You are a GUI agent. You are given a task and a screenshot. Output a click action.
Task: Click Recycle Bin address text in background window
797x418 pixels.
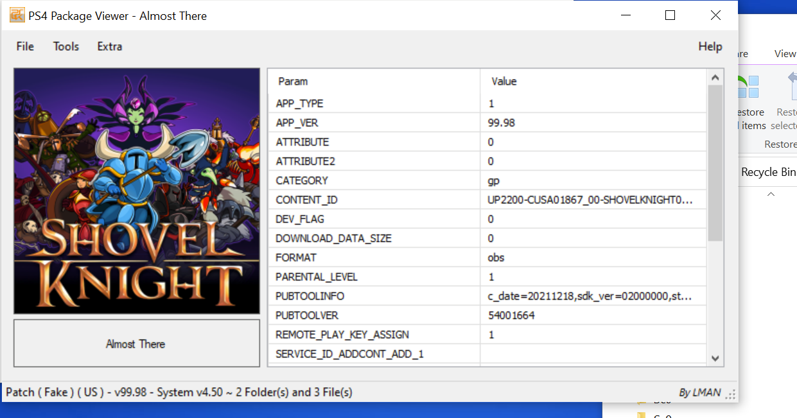pos(768,172)
